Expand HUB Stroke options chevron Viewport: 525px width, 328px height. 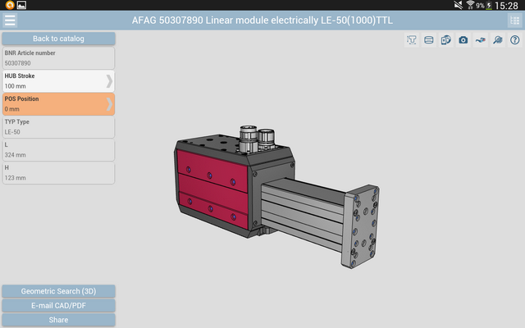pyautogui.click(x=109, y=80)
